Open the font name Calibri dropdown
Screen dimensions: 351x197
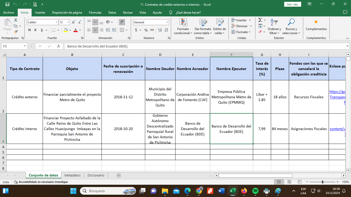click(x=56, y=22)
